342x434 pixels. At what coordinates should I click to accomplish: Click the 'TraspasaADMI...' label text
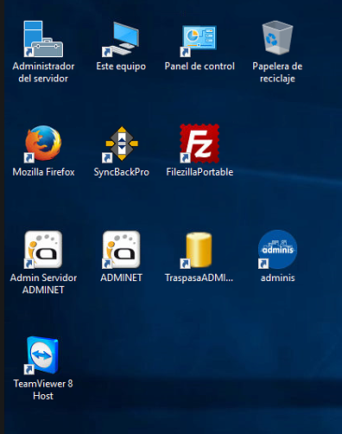click(199, 278)
